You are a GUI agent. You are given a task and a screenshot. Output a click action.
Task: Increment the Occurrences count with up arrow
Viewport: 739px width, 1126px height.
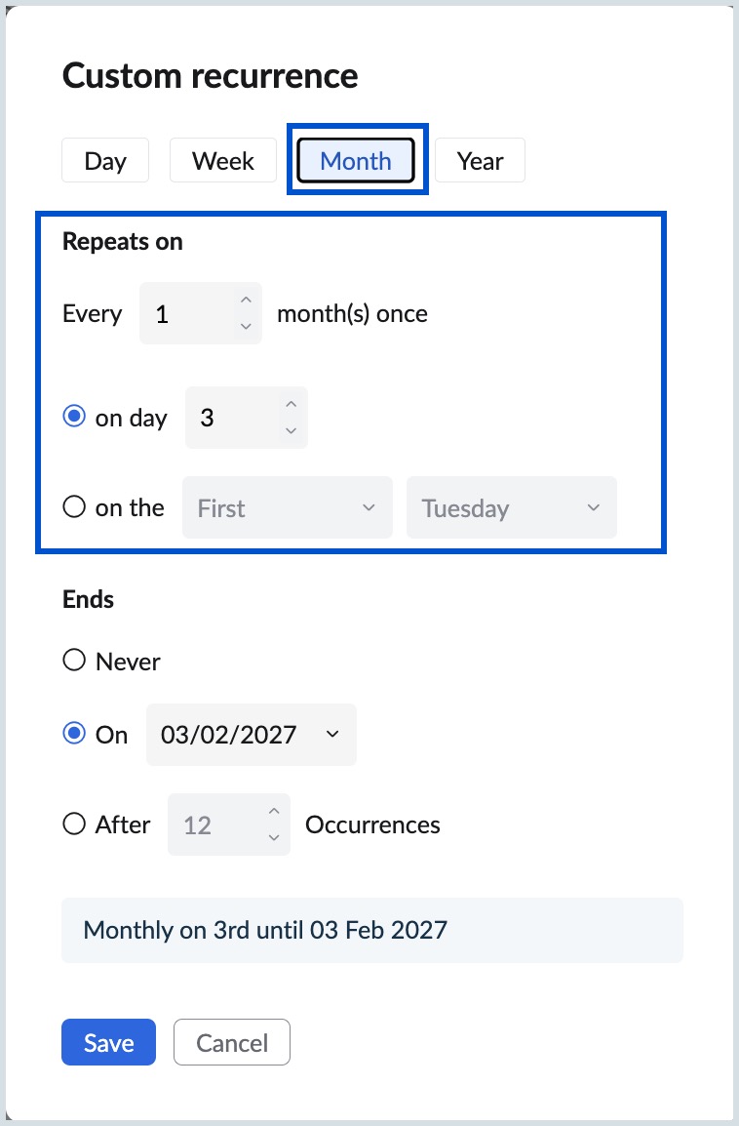(274, 811)
